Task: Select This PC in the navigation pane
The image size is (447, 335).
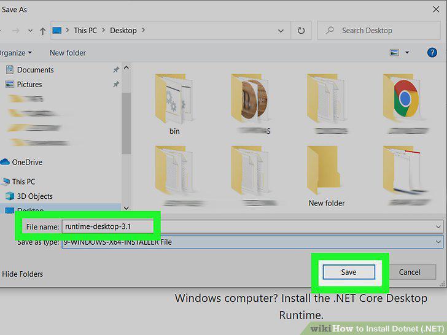Action: (23, 182)
